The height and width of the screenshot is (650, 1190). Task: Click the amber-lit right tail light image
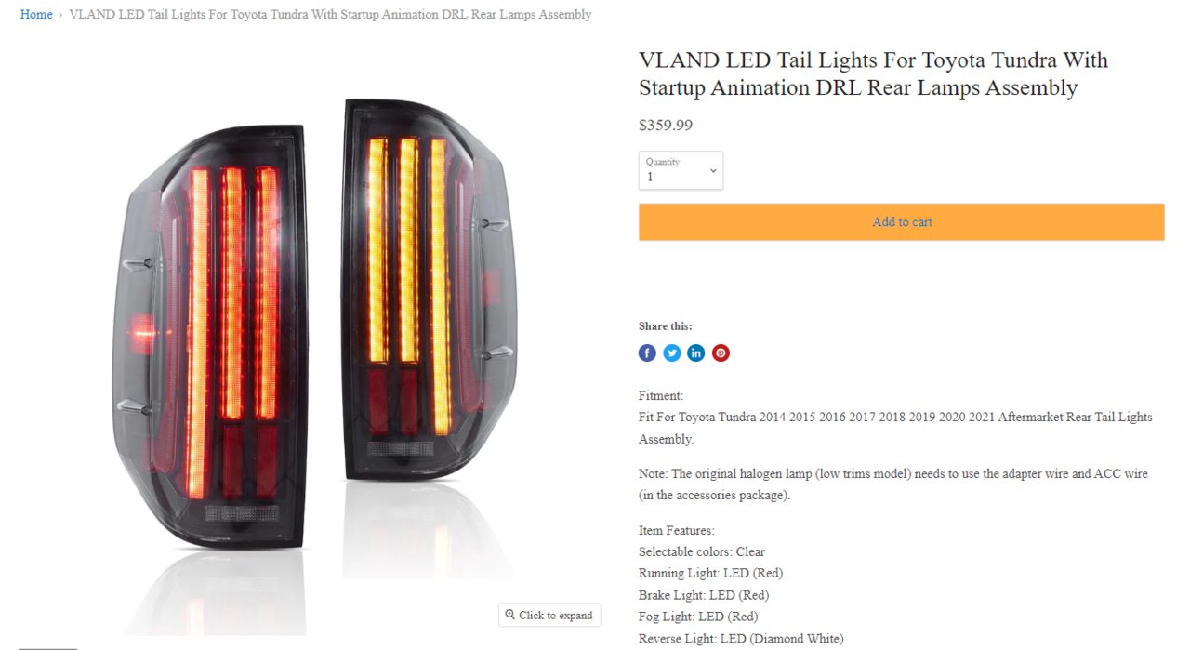pos(428,290)
